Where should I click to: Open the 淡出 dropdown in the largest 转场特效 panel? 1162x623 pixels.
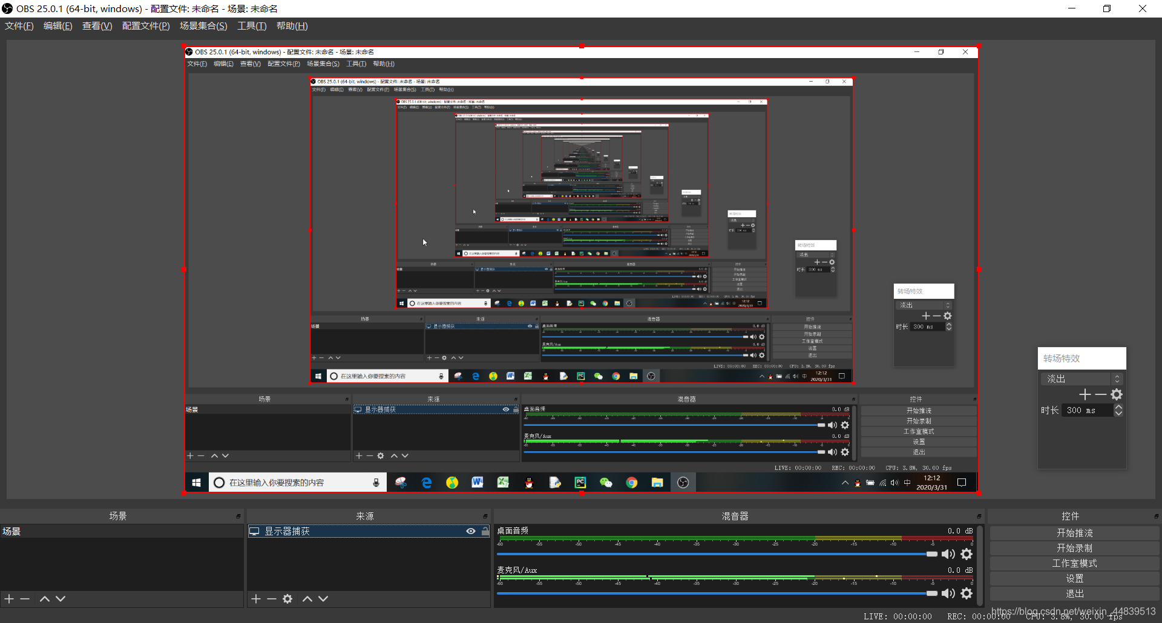(1082, 379)
